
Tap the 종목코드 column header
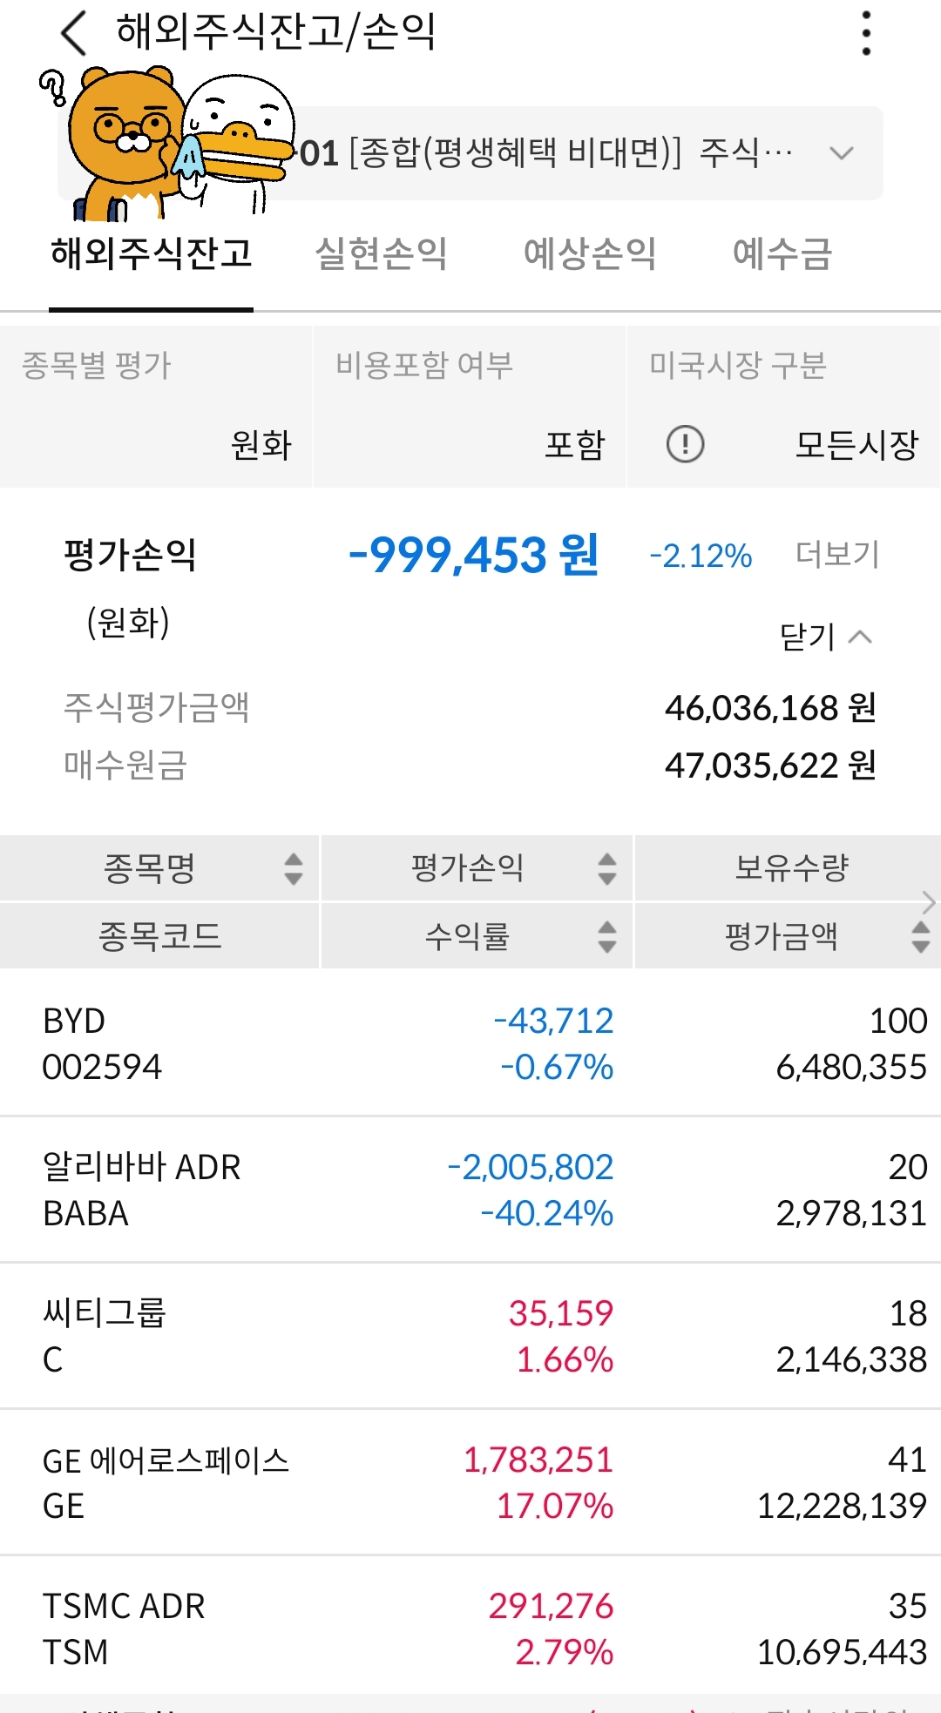(159, 936)
